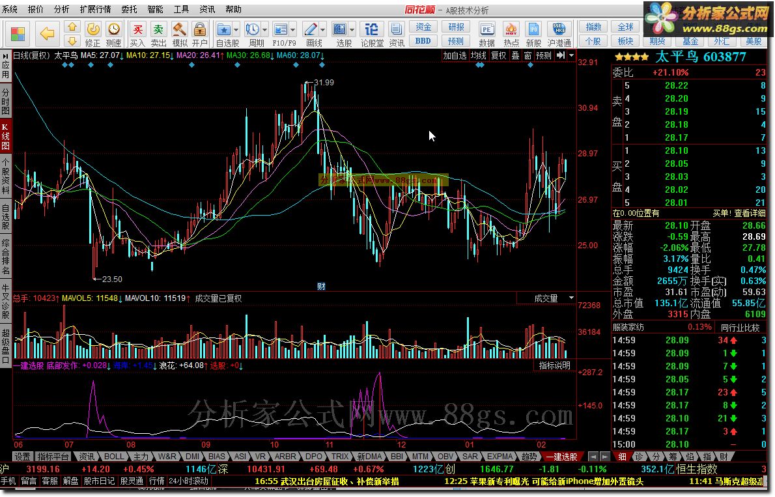Open the 沪港通 SSE HKE icon
Screen dimensions: 775x497
(x=559, y=30)
